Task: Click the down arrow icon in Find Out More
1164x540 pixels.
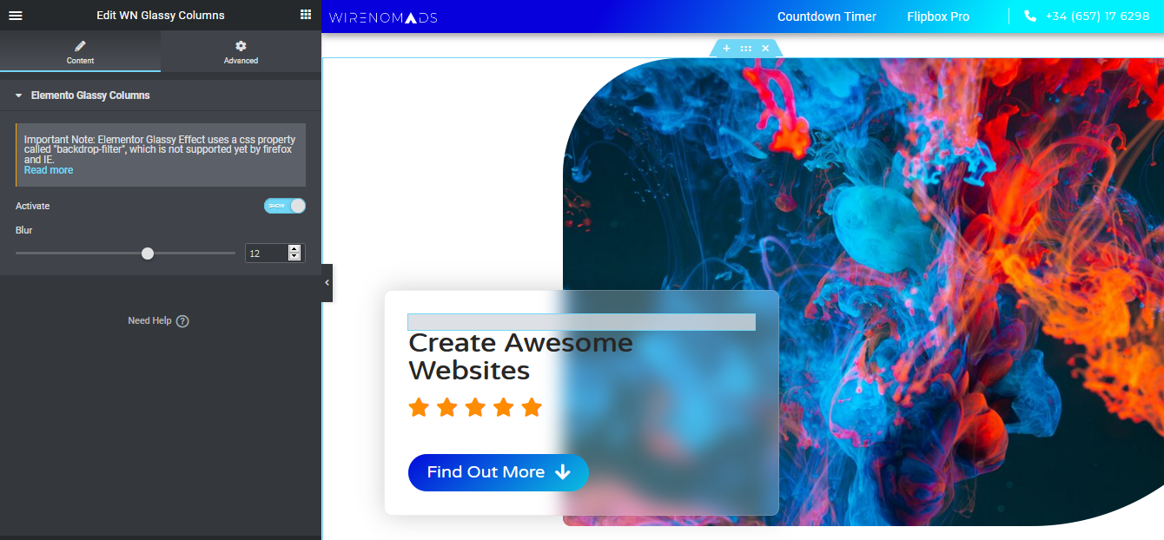Action: tap(562, 472)
